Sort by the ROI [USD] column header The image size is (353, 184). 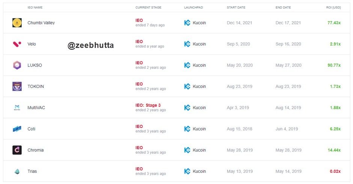(333, 7)
